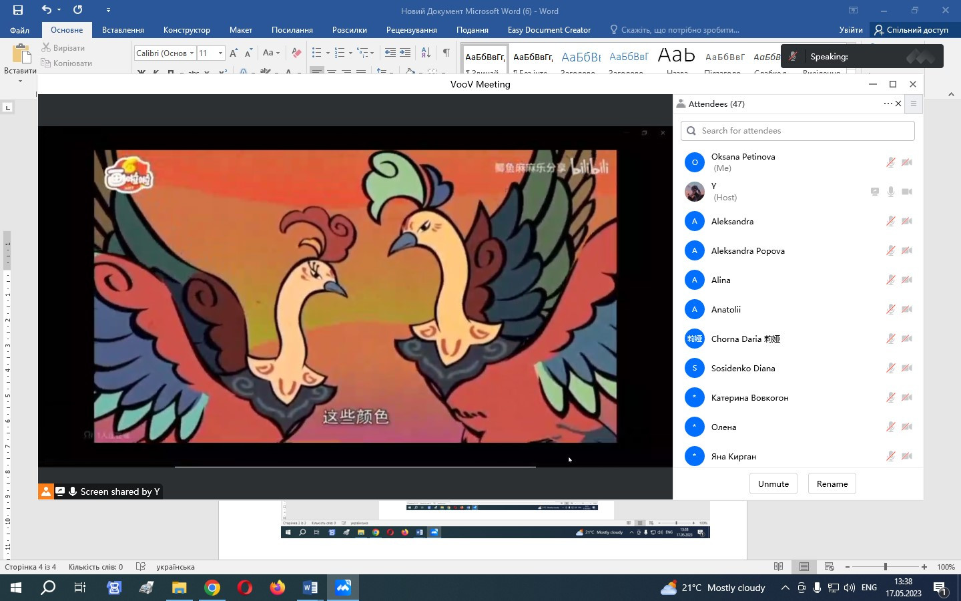Toggle Web Layout view in the status bar
The height and width of the screenshot is (601, 961).
pyautogui.click(x=830, y=567)
